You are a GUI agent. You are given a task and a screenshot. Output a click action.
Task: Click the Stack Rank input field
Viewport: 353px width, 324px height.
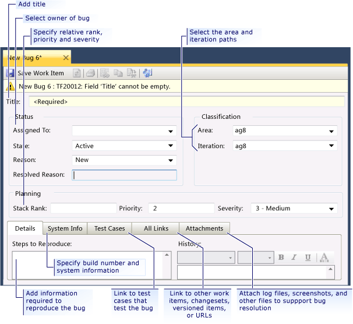coord(83,208)
